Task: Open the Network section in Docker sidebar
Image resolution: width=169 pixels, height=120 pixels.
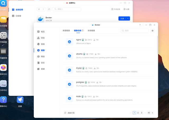Action: click(x=41, y=57)
